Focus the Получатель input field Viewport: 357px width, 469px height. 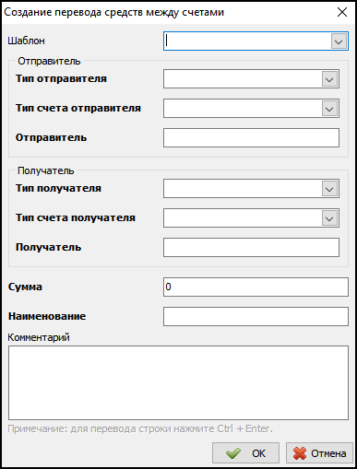[251, 247]
